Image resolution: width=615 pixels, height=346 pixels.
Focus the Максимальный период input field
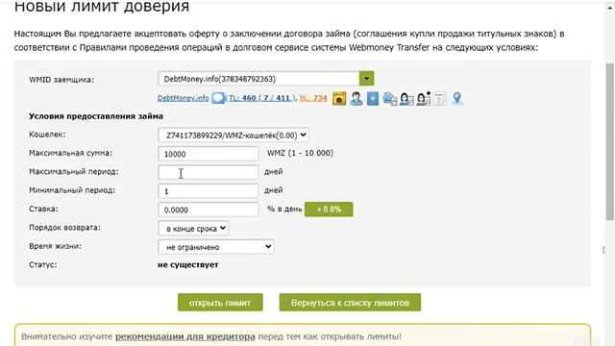pyautogui.click(x=209, y=172)
